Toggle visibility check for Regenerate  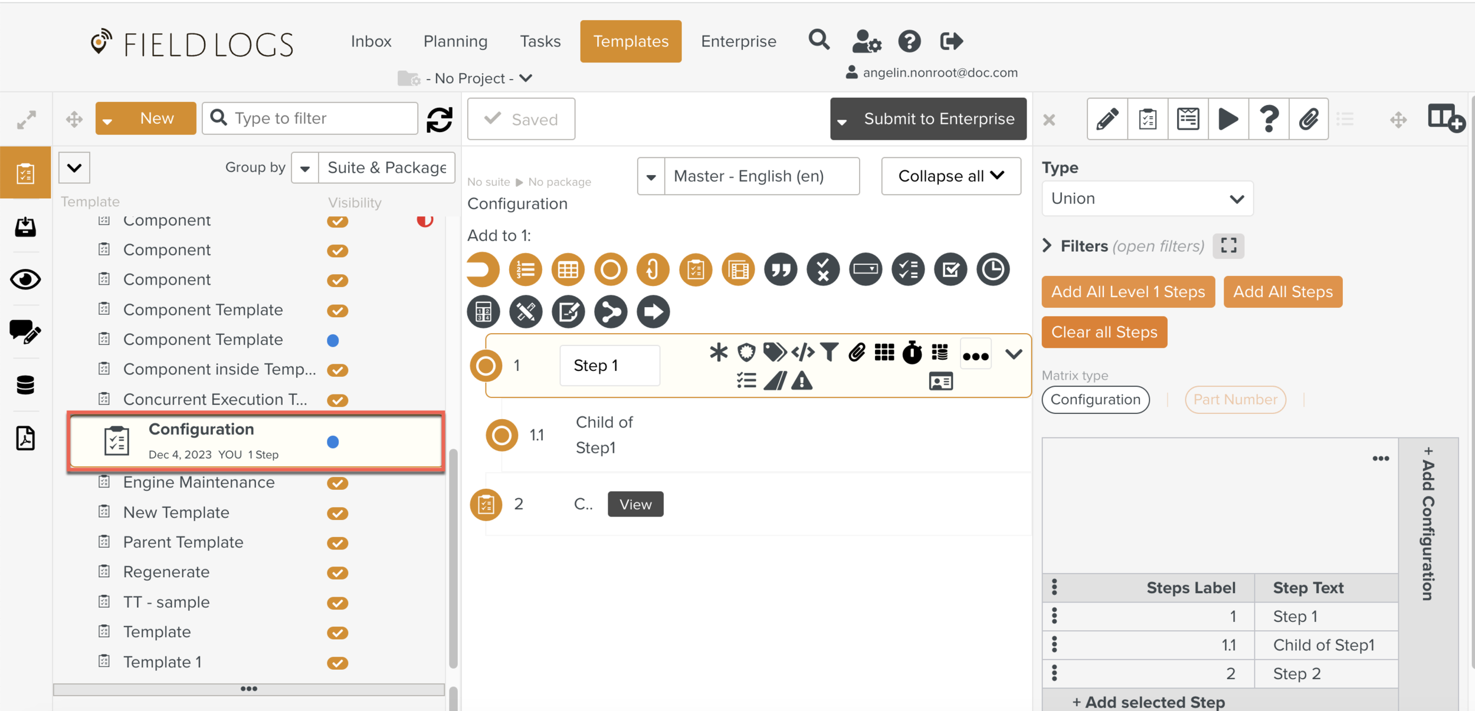(337, 573)
